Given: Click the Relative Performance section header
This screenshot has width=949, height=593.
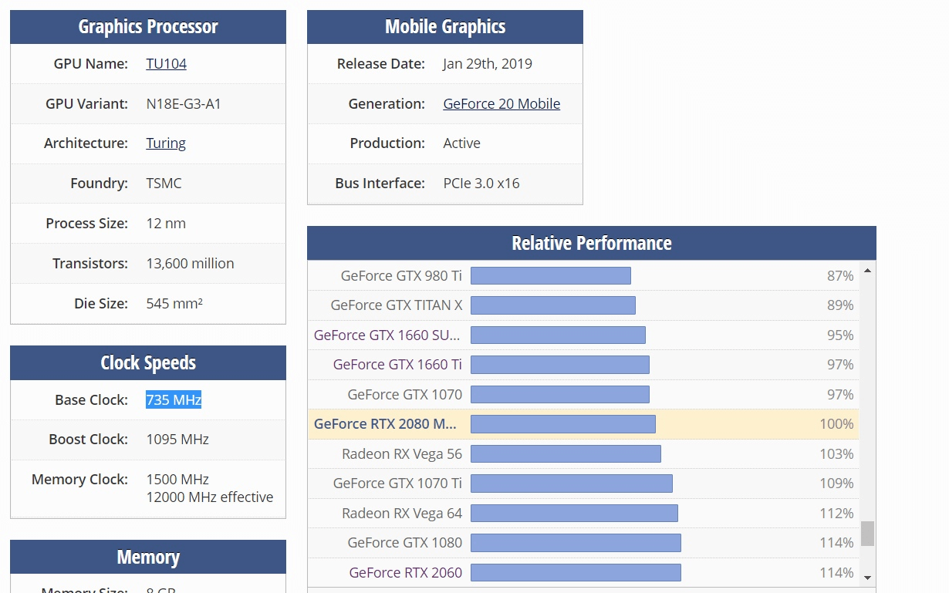Looking at the screenshot, I should tap(592, 244).
